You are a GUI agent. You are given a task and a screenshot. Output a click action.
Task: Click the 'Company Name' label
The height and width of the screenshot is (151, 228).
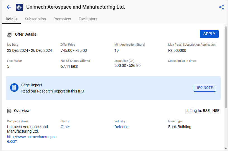[x=18, y=121]
